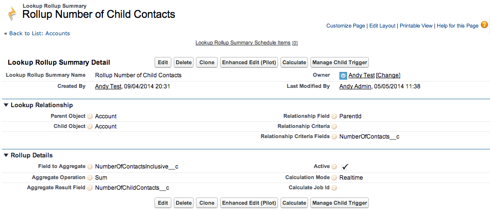The height and width of the screenshot is (211, 490).
Task: Click help bubble next to Calculation Mode
Action: tap(335, 178)
